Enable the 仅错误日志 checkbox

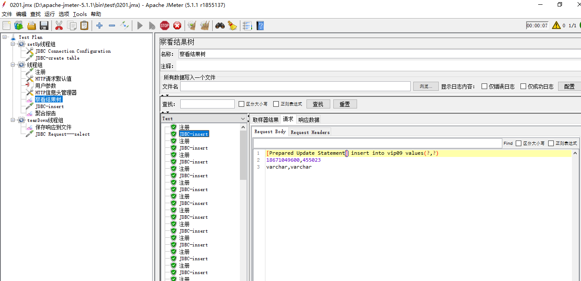coord(484,86)
